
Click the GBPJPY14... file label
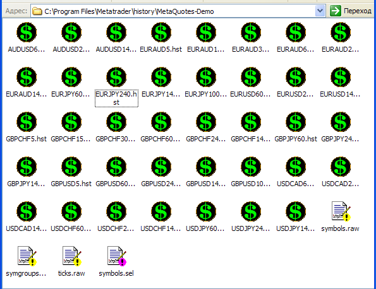click(26, 184)
